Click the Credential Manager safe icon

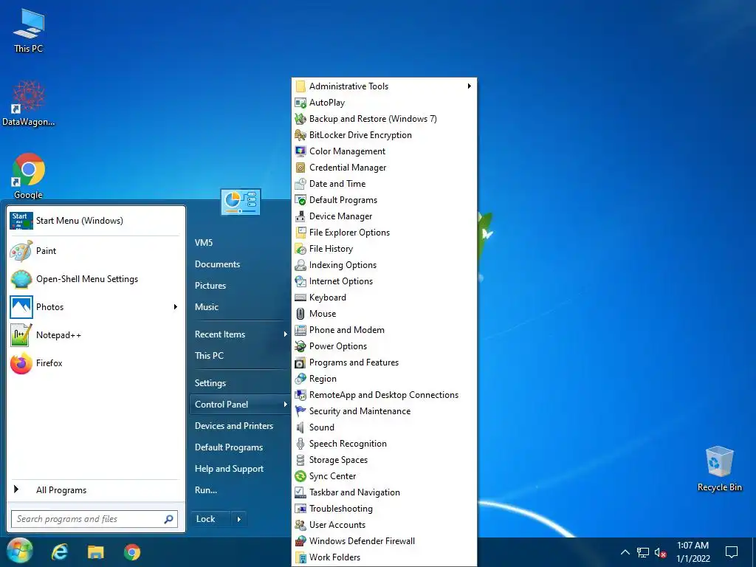click(300, 168)
